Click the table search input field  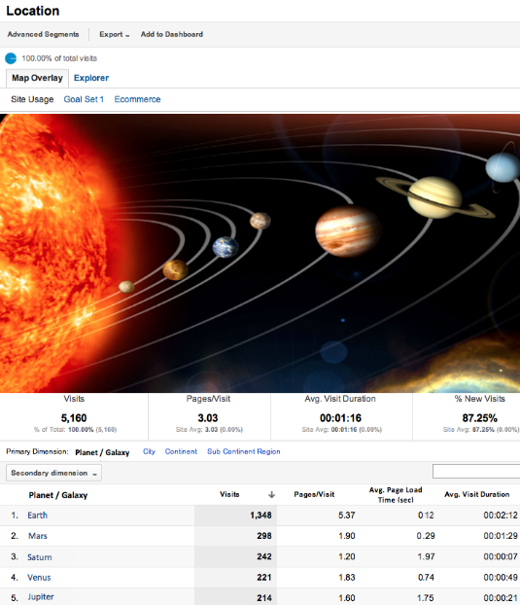476,472
